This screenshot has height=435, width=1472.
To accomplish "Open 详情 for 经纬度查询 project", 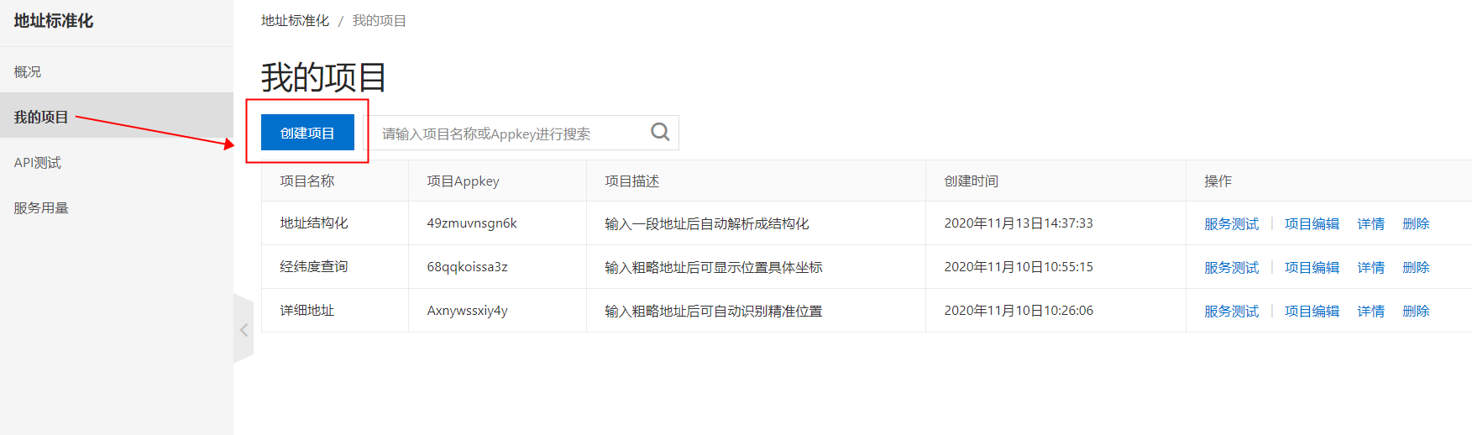I will [1370, 267].
